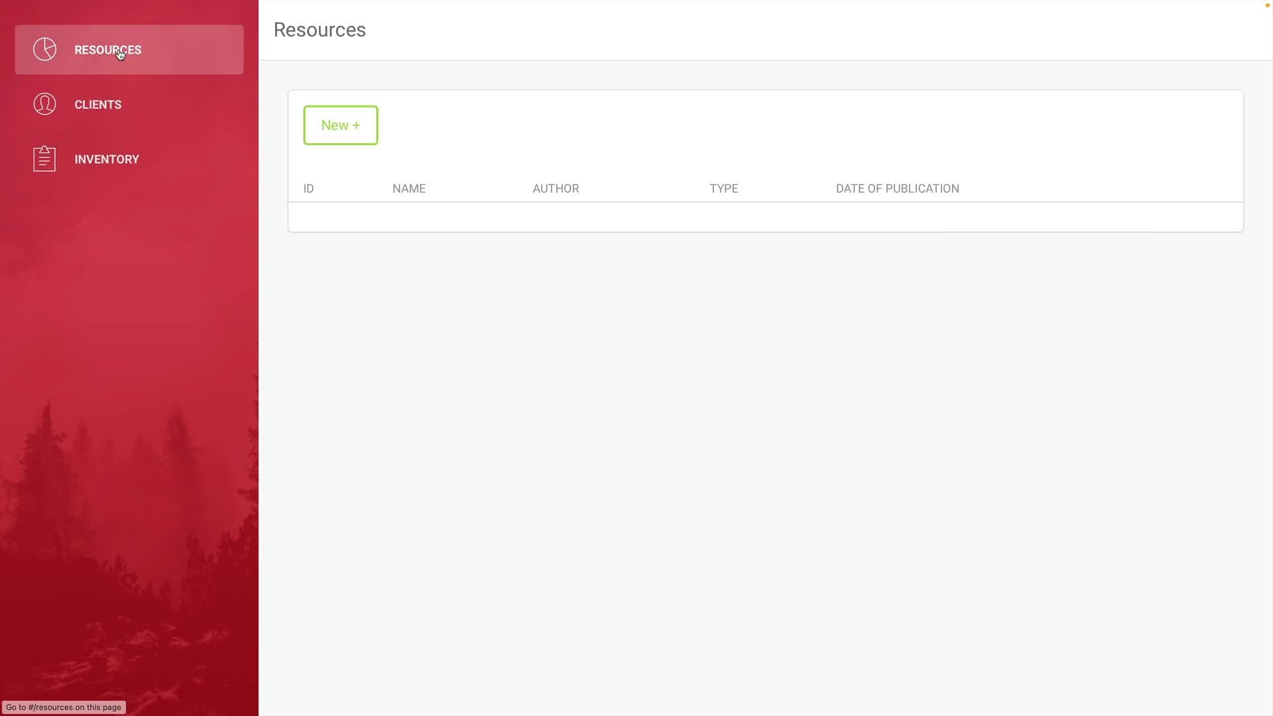Click the Resources page title
Screen dimensions: 1273x716
coord(319,30)
